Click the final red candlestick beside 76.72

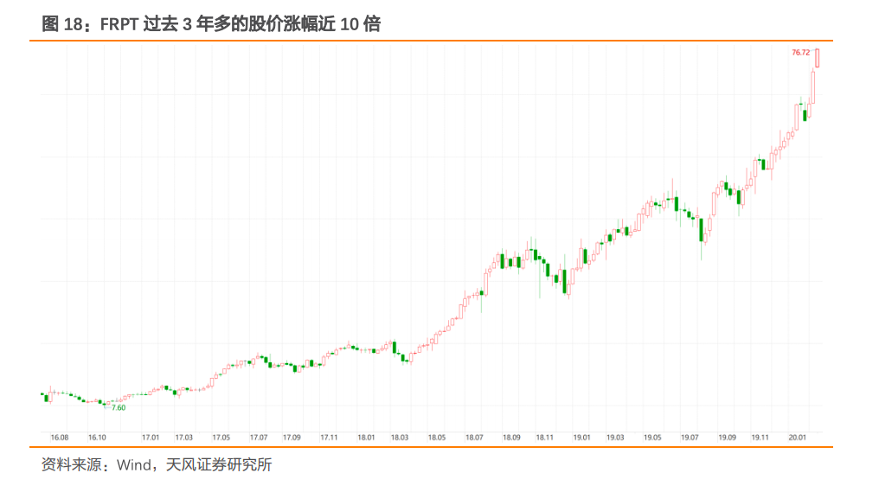(818, 58)
